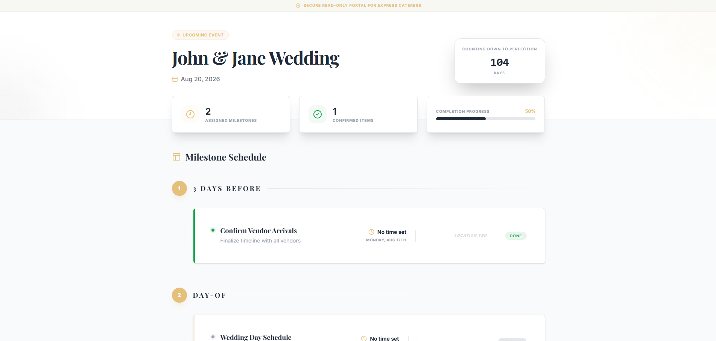Click the 'Counting down to perfection' label
Screen dimensions: 716x341
click(x=500, y=49)
